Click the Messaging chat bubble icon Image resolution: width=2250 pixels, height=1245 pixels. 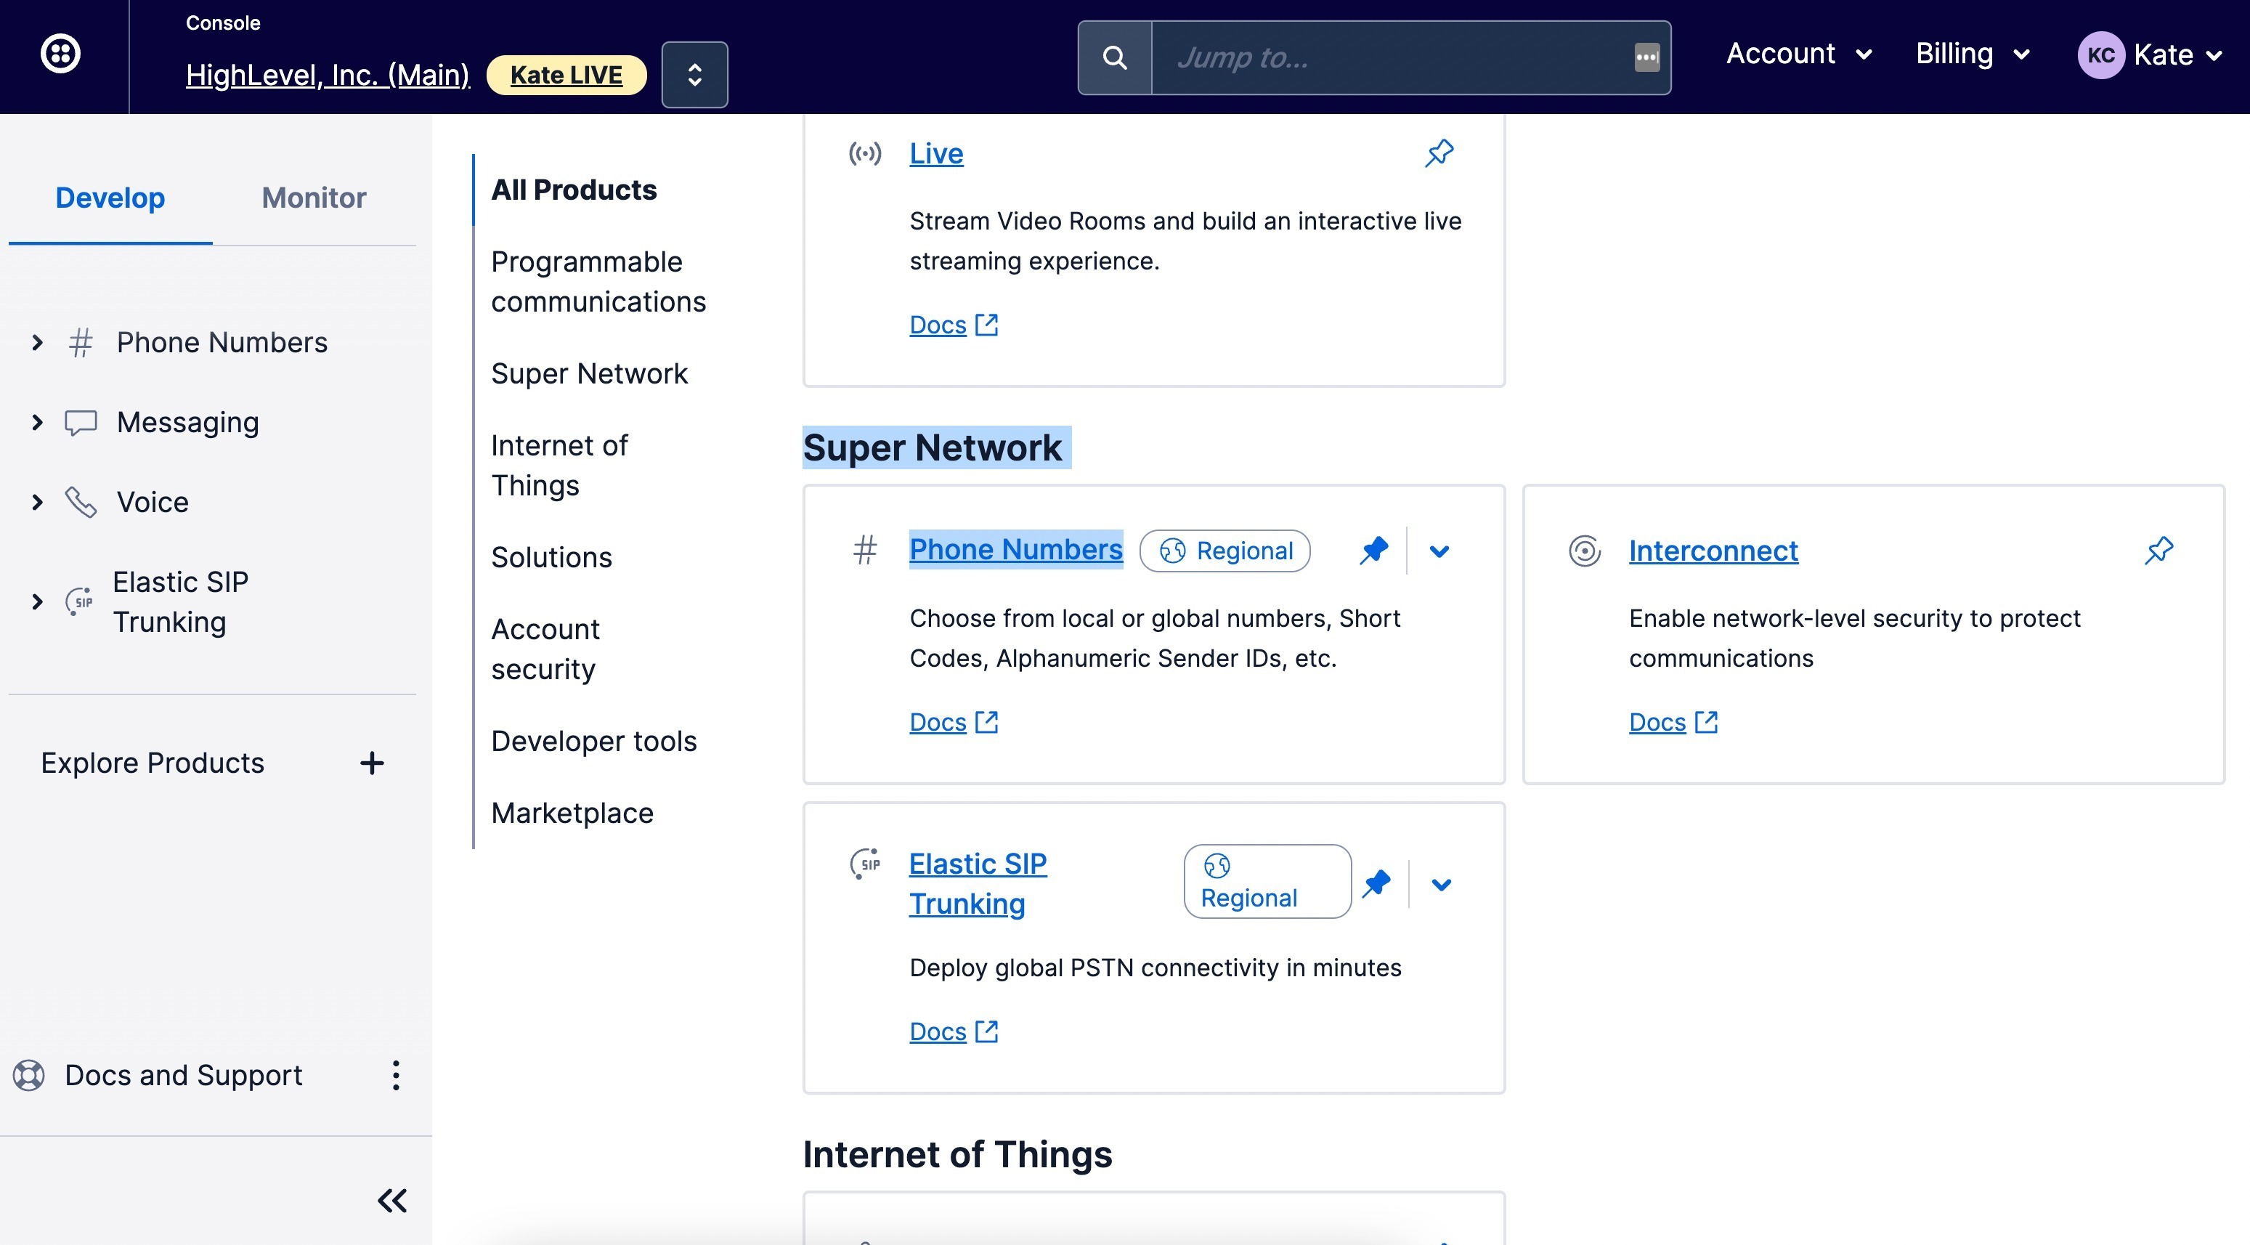pyautogui.click(x=81, y=422)
